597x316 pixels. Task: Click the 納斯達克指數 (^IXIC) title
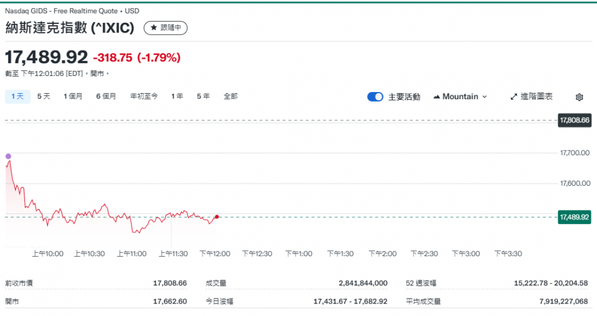coord(69,27)
